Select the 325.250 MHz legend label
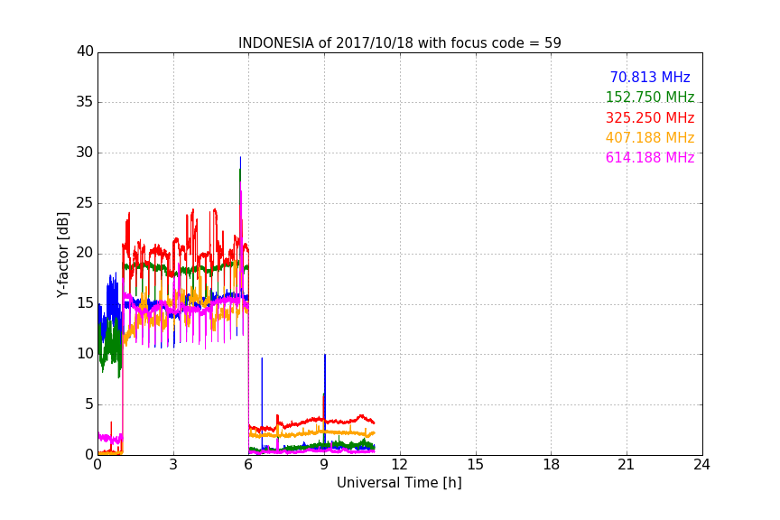 click(x=650, y=117)
